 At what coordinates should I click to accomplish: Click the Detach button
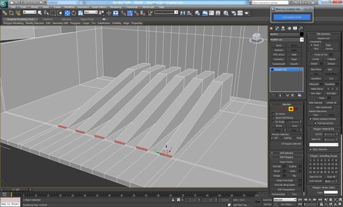tap(331, 63)
